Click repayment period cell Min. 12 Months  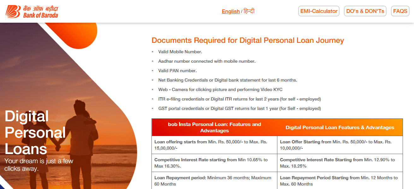tap(340, 180)
